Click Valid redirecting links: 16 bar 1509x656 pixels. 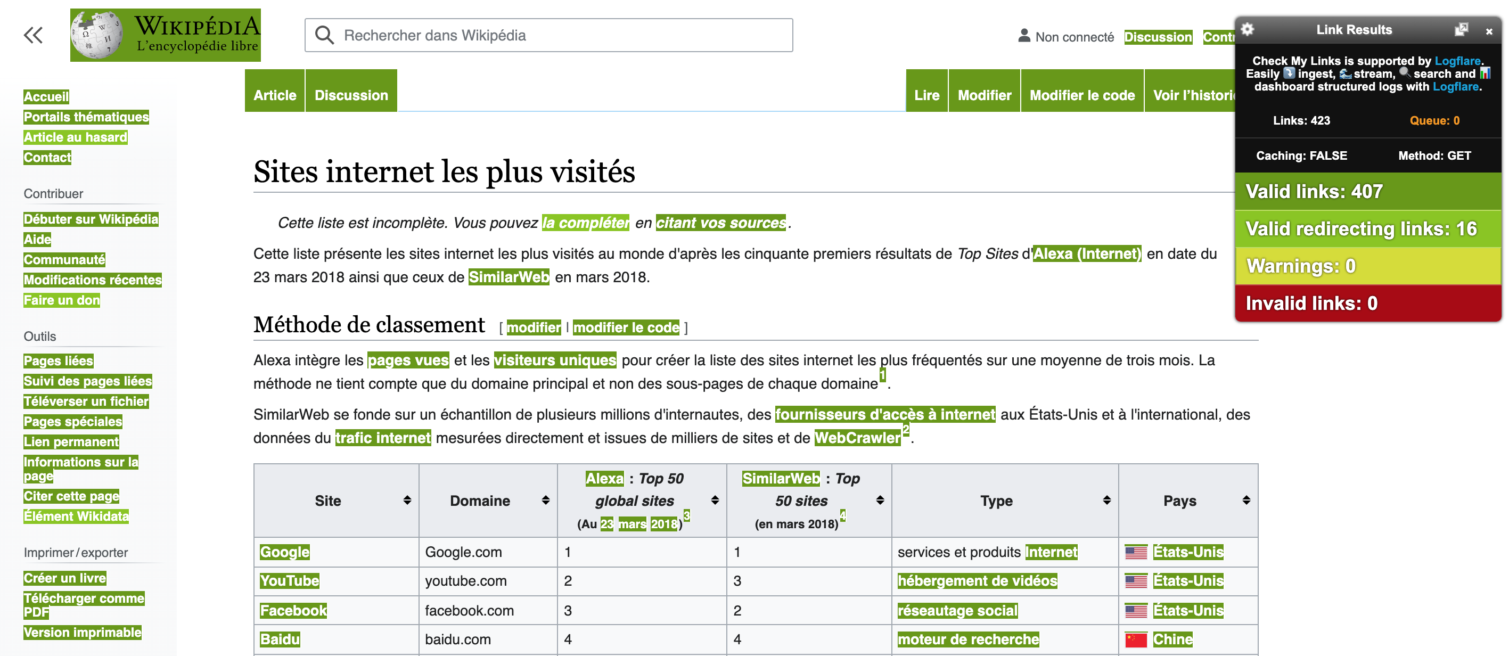click(1368, 228)
